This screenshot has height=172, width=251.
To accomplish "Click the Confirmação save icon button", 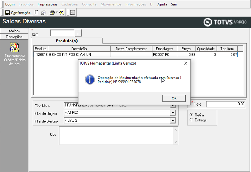I will (x=18, y=13).
